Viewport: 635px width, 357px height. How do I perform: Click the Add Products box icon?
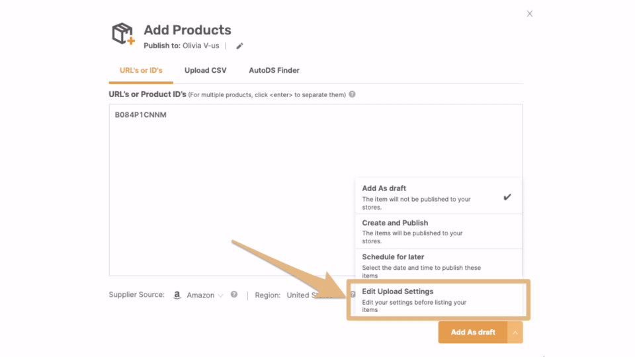(x=122, y=34)
